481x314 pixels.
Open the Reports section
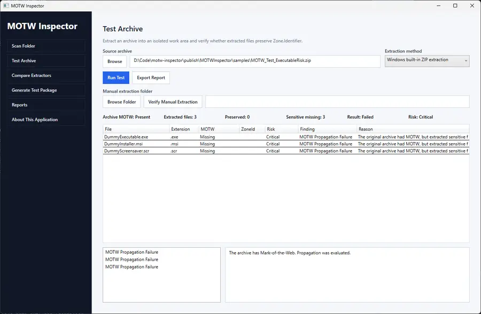click(x=46, y=105)
